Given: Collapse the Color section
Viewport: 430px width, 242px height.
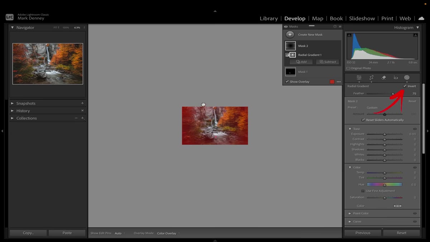Looking at the screenshot, I should 350,168.
